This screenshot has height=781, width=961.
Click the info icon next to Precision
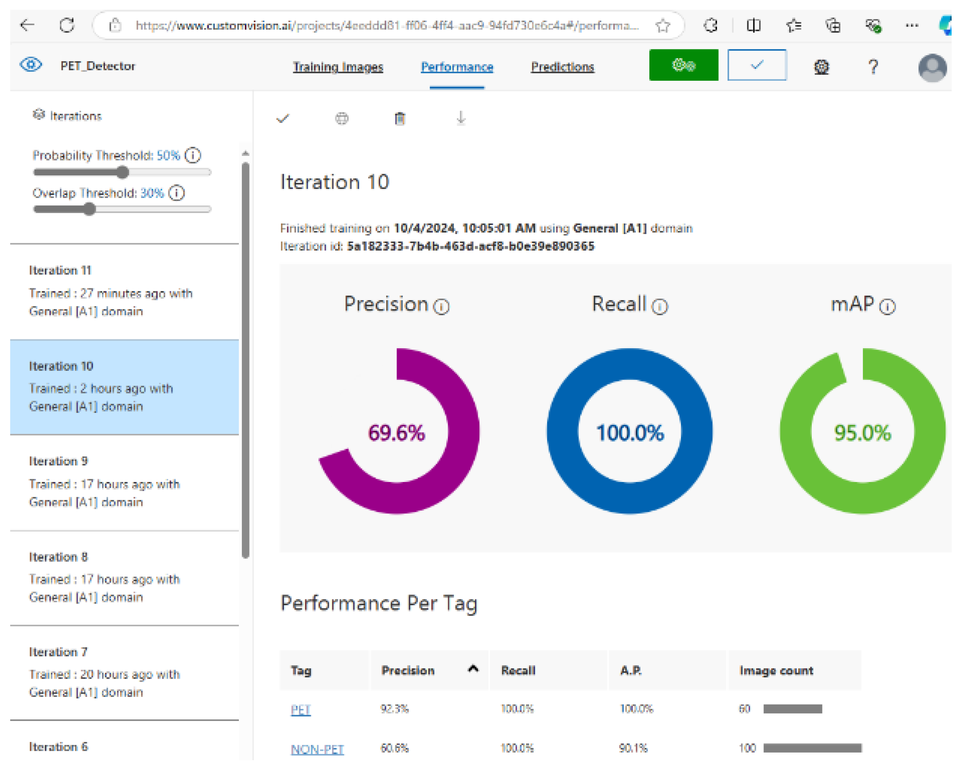(441, 307)
